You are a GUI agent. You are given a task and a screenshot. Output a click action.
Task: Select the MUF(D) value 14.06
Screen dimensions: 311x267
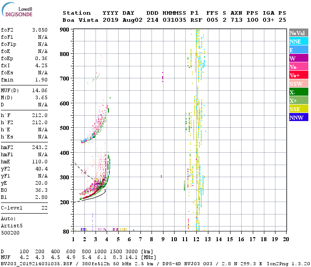pos(40,90)
